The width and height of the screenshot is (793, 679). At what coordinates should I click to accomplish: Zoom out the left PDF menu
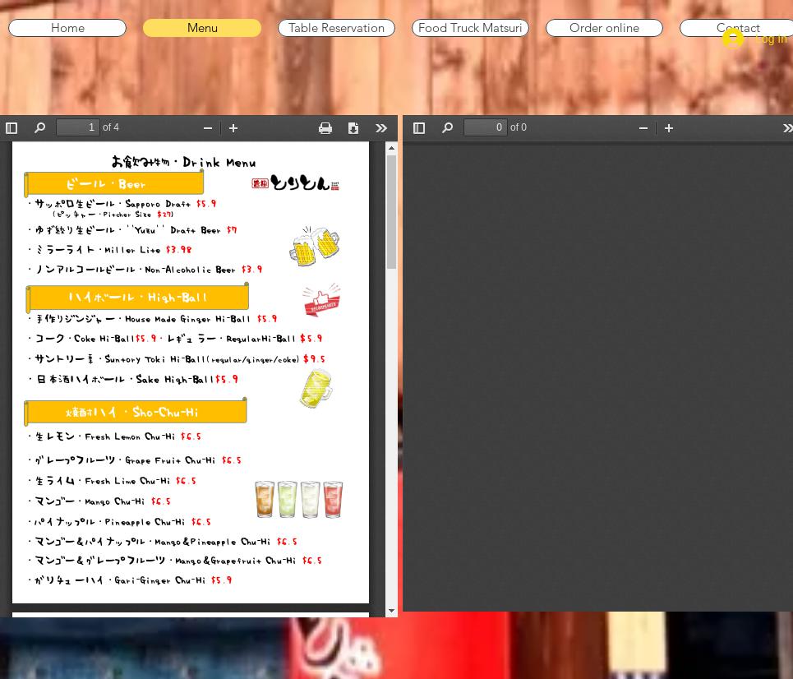(208, 128)
